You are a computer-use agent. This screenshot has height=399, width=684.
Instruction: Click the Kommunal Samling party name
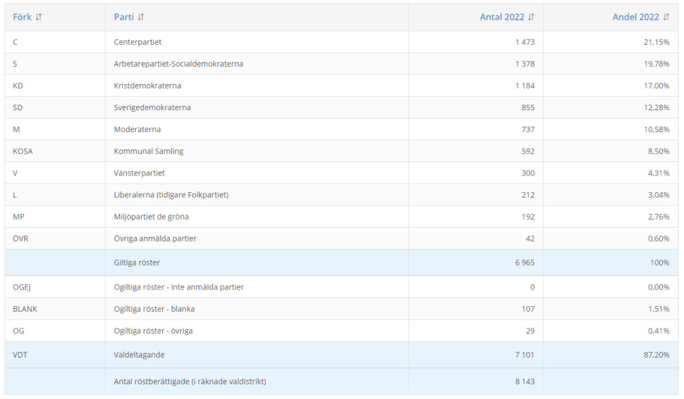coord(148,151)
